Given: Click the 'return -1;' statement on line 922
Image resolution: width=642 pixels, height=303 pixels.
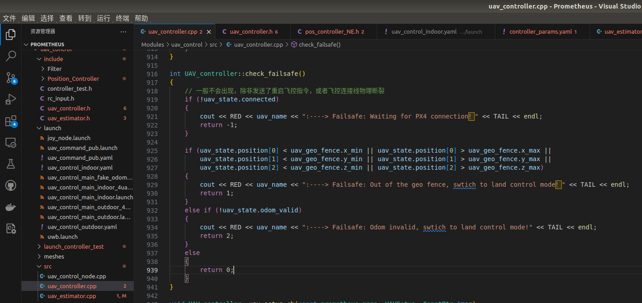Looking at the screenshot, I should 218,125.
